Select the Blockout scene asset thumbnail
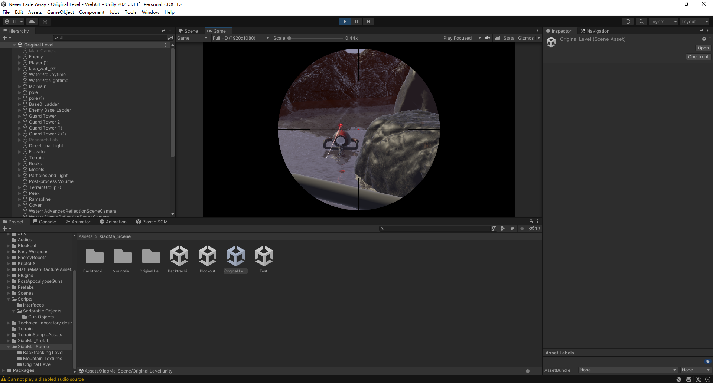Screen dimensions: 713x383 pos(207,256)
